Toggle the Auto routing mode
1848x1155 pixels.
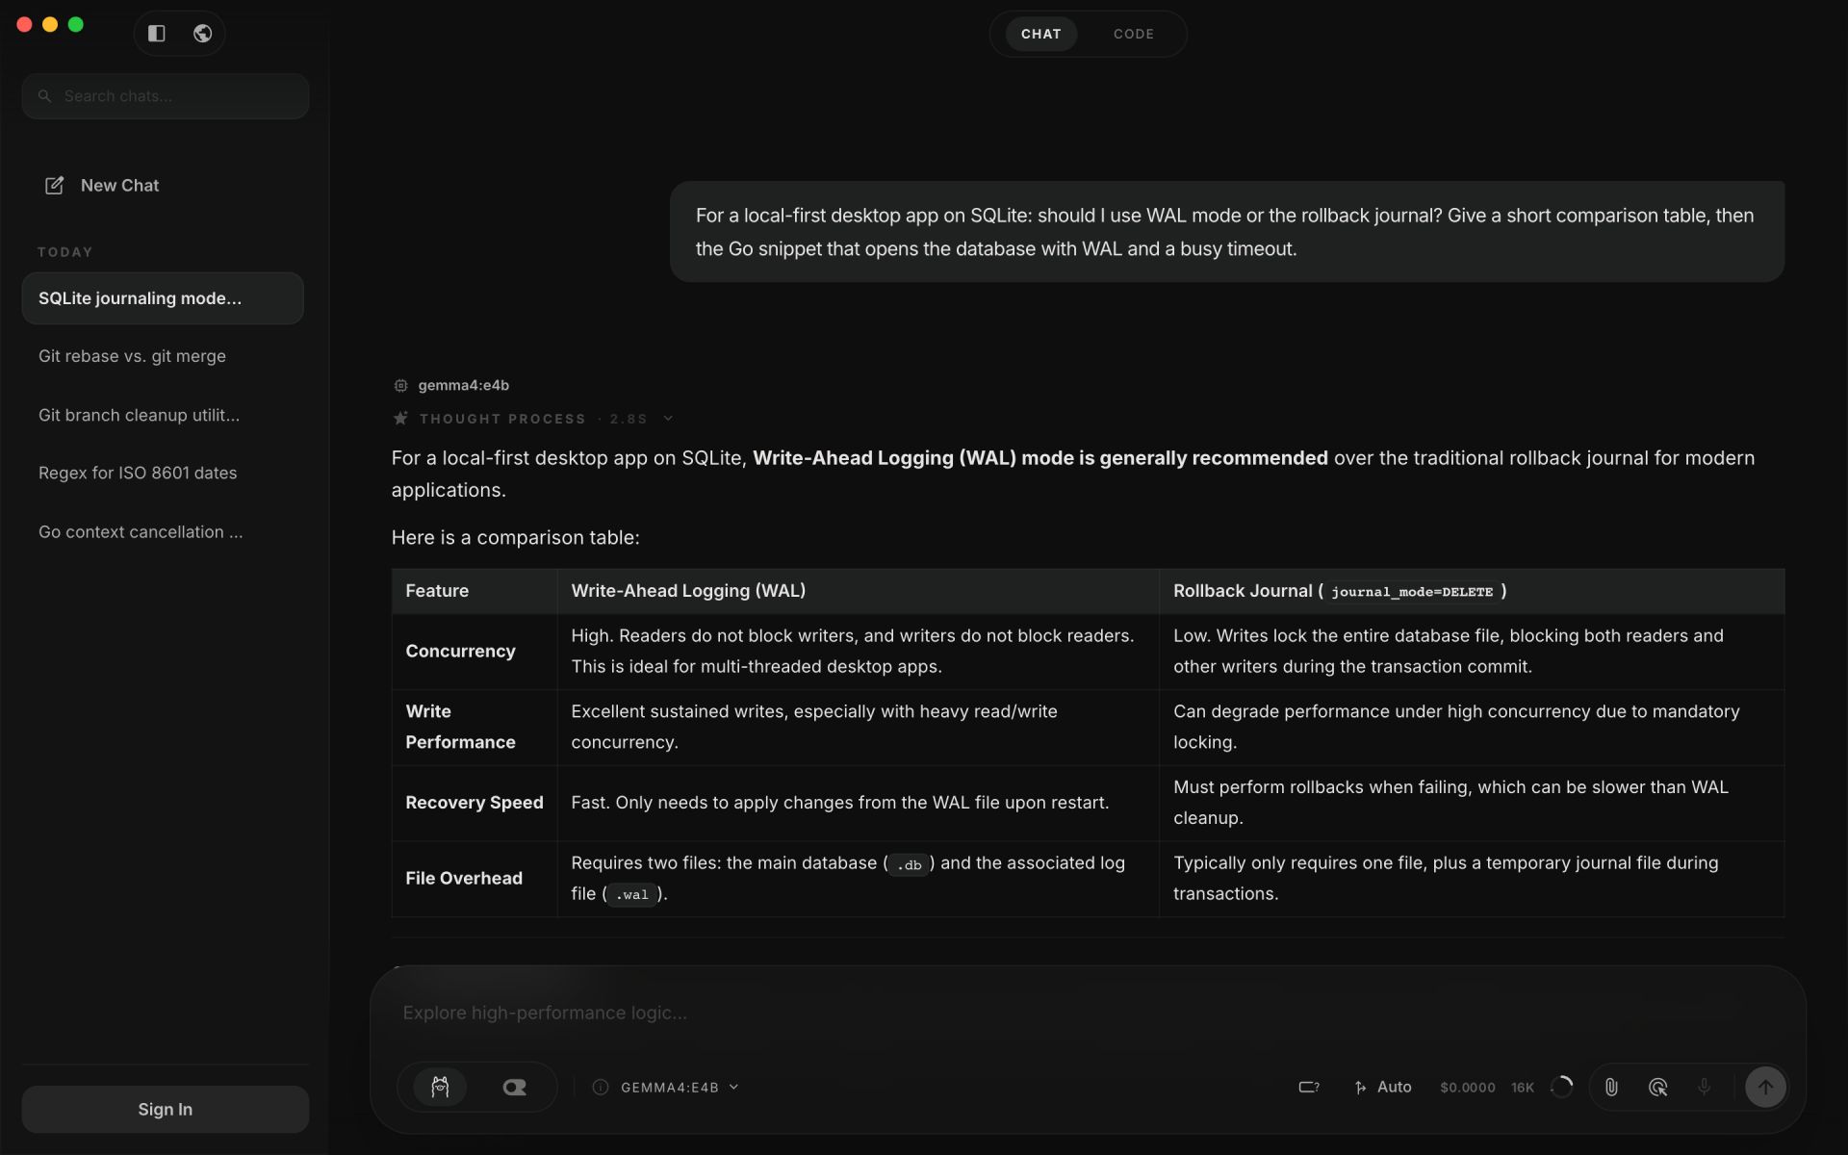click(1383, 1087)
